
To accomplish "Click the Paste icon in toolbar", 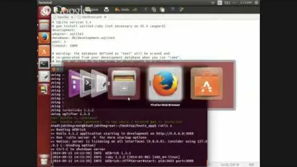I will tap(162, 9).
